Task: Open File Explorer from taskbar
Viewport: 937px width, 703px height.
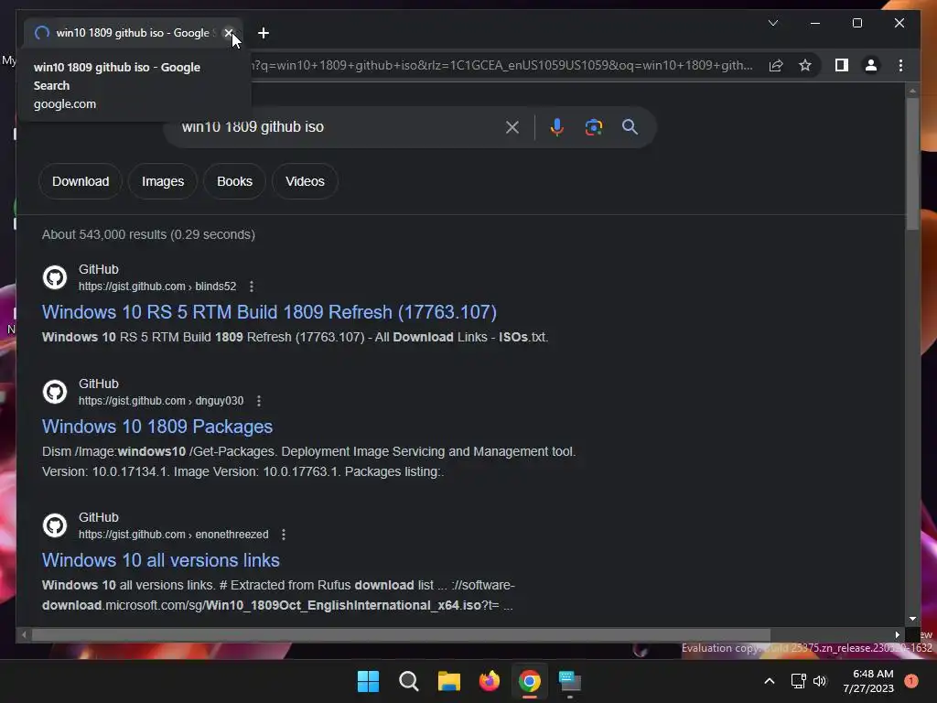Action: coord(448,681)
